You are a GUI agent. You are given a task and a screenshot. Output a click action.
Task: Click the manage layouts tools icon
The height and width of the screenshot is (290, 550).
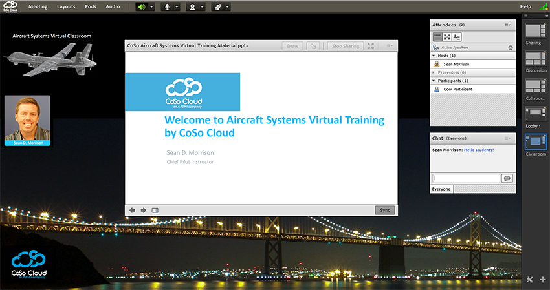[x=530, y=280]
